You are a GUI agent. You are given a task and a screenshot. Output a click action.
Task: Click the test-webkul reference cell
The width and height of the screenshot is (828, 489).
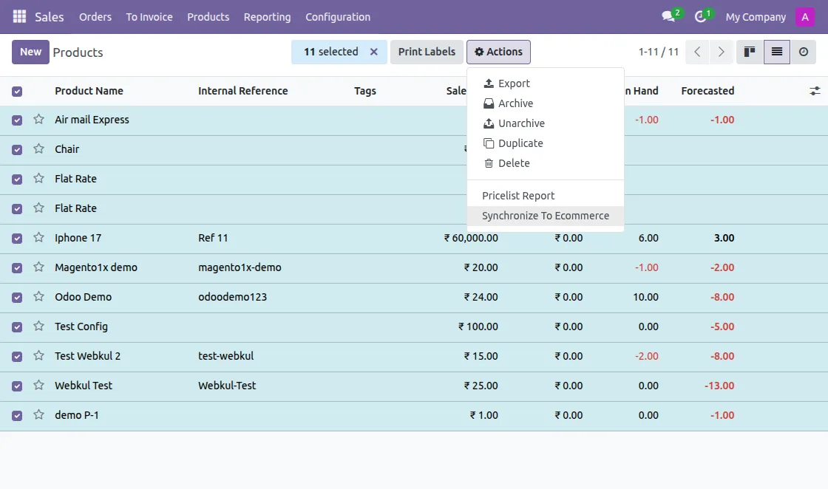[x=226, y=356]
